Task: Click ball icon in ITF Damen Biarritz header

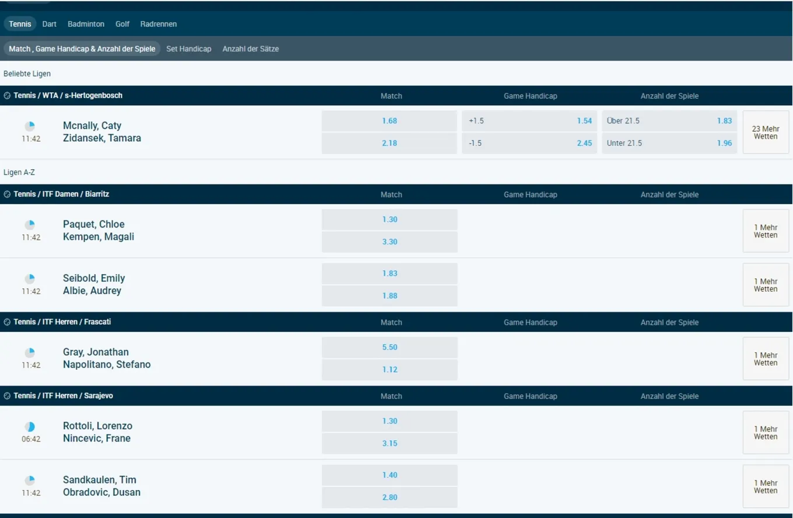Action: [x=7, y=194]
